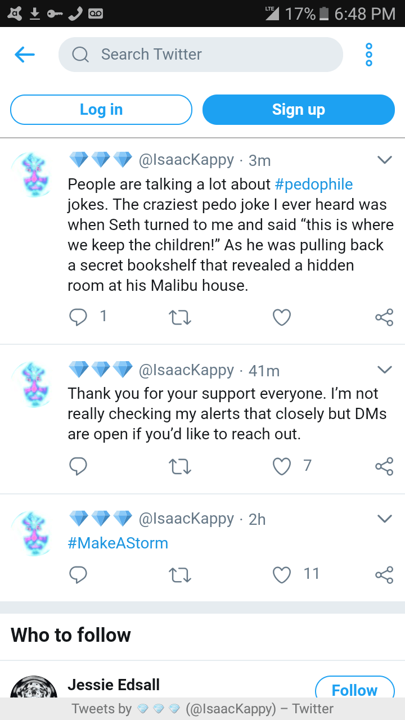Image resolution: width=405 pixels, height=720 pixels.
Task: Expand options chevron on 2h tweet
Action: [x=384, y=519]
